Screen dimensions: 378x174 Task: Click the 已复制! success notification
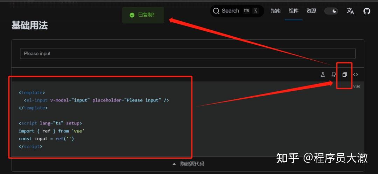[x=143, y=15]
